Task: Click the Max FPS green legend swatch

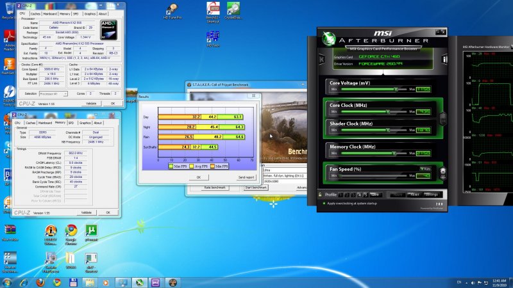Action: [x=171, y=166]
